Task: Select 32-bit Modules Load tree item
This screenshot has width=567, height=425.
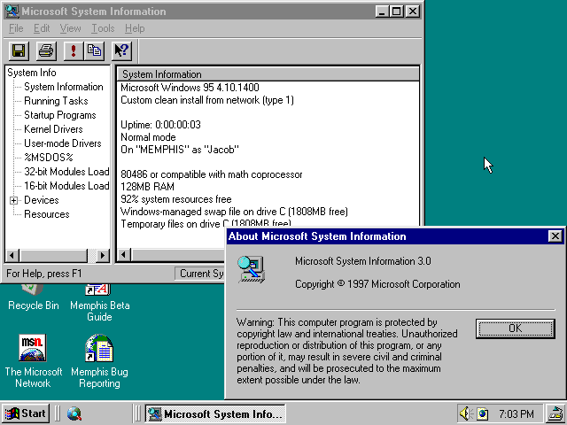Action: [x=66, y=172]
